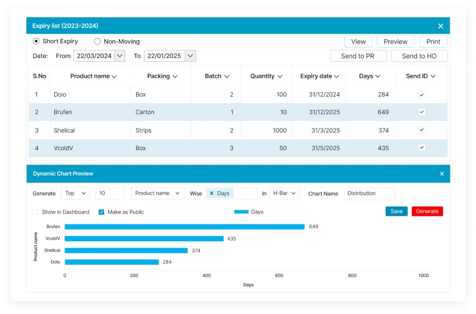Click the Product name column sort arrow
This screenshot has width=476, height=314.
click(114, 76)
